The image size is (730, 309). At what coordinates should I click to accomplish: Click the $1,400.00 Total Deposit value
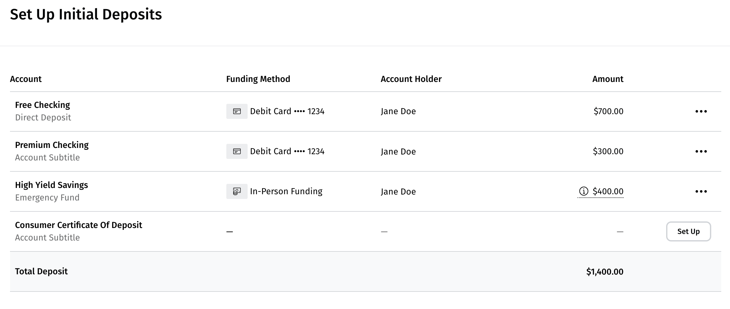[604, 272]
